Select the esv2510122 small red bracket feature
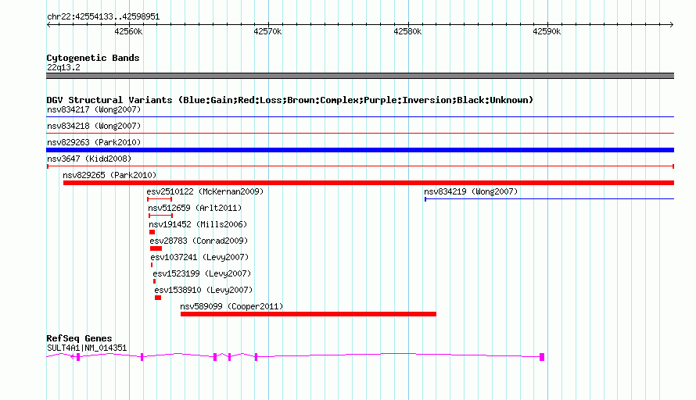This screenshot has height=400, width=696. coord(160,199)
